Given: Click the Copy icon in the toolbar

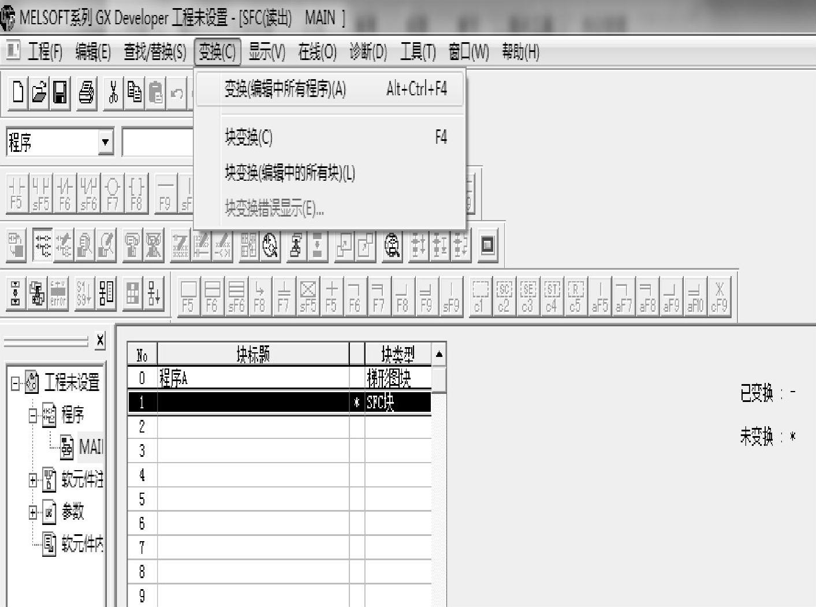Looking at the screenshot, I should coord(135,92).
